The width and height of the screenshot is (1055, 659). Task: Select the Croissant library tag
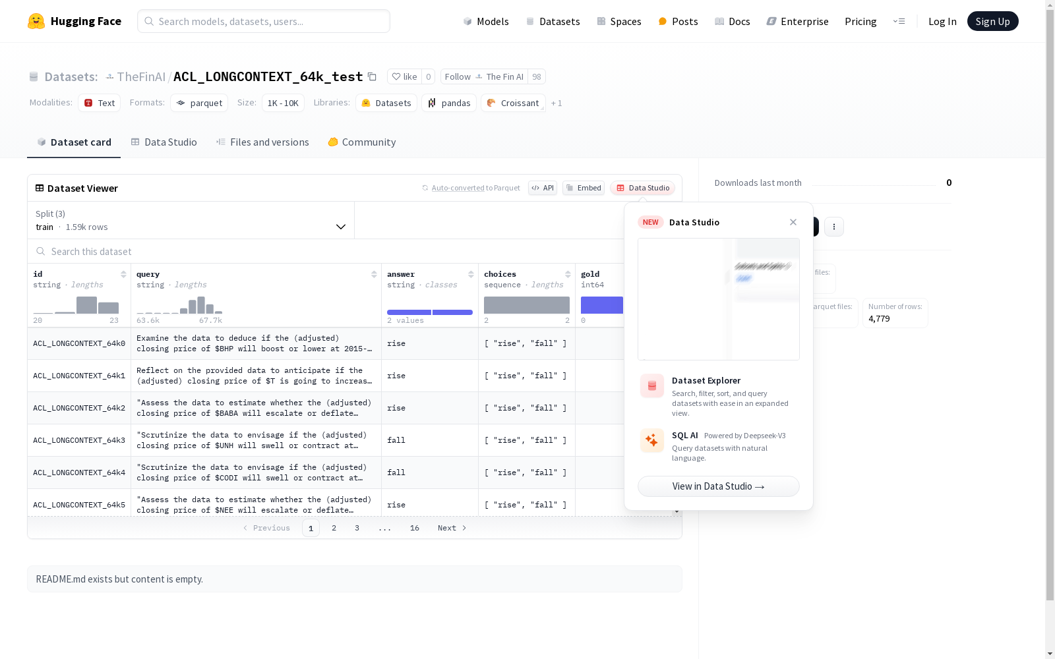[513, 103]
